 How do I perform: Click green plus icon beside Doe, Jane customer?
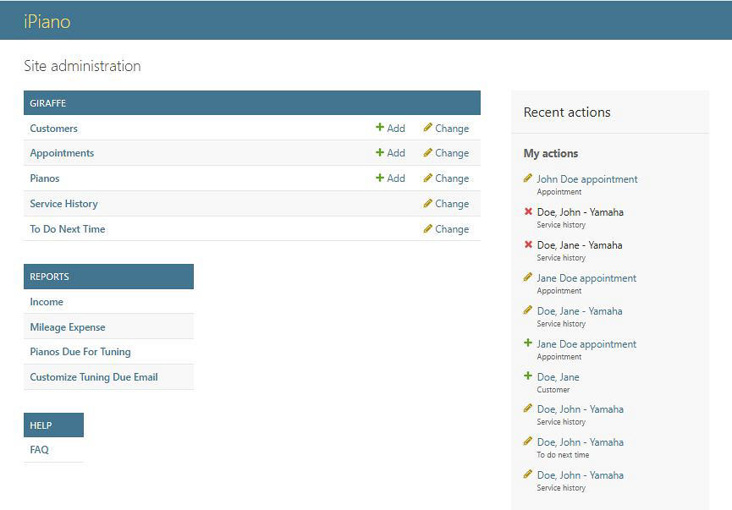[528, 376]
